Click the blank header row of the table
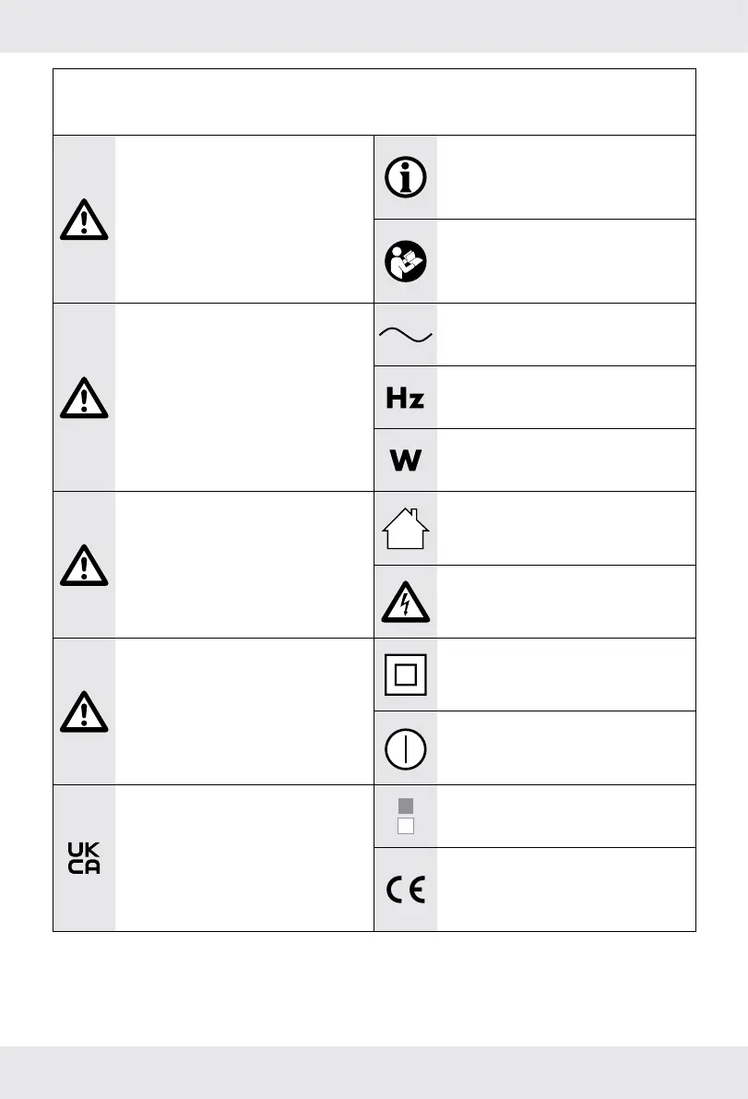The image size is (748, 1099). coord(374,102)
